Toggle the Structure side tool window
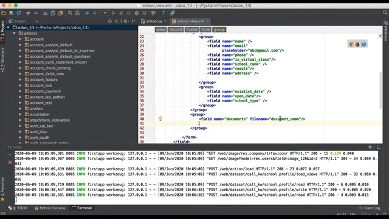The height and width of the screenshot is (219, 389). (2, 60)
